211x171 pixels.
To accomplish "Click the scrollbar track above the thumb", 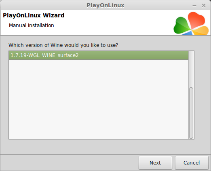I will (191, 69).
